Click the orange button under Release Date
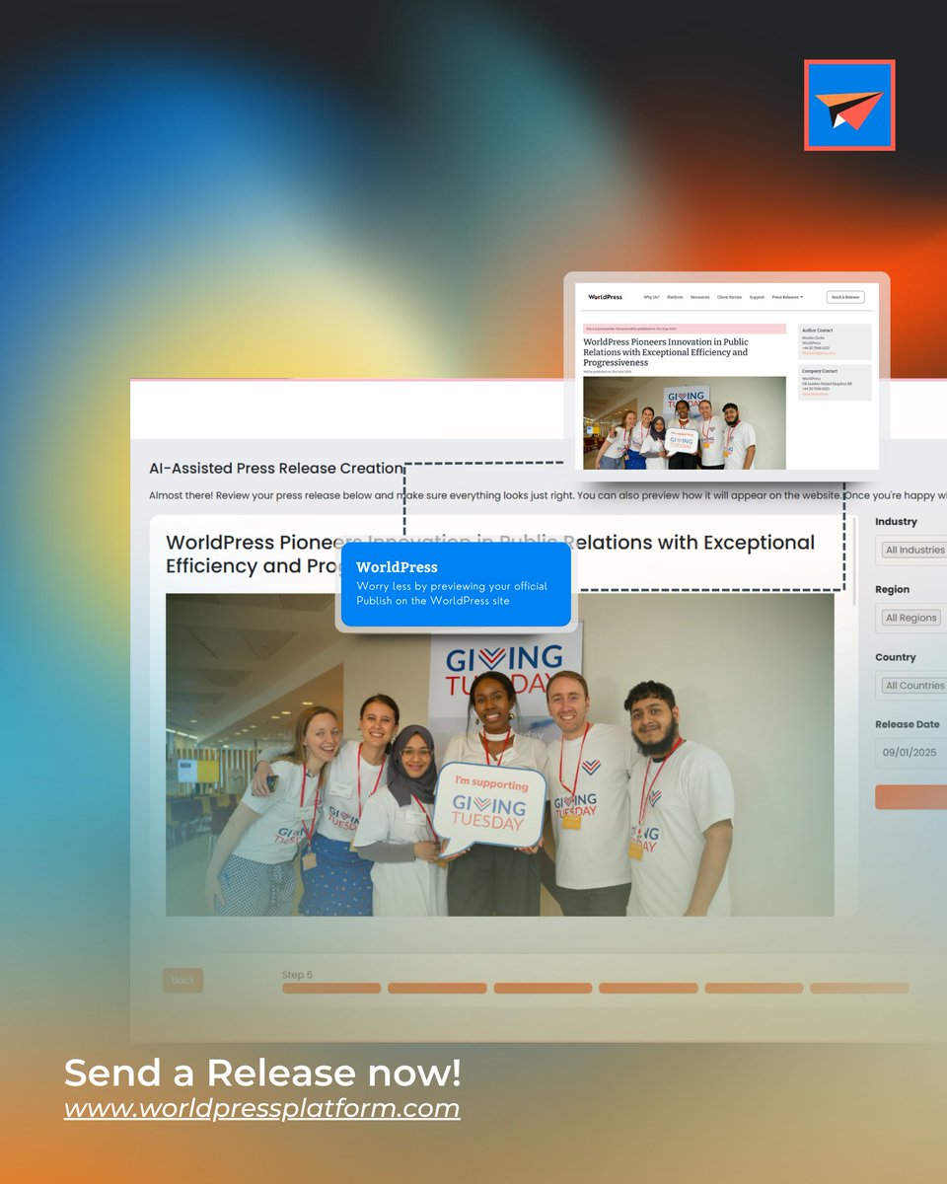This screenshot has height=1184, width=947. coord(911,797)
